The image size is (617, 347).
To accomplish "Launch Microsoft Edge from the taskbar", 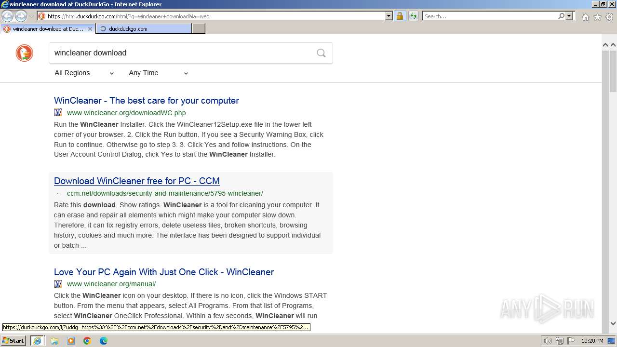I will point(104,341).
